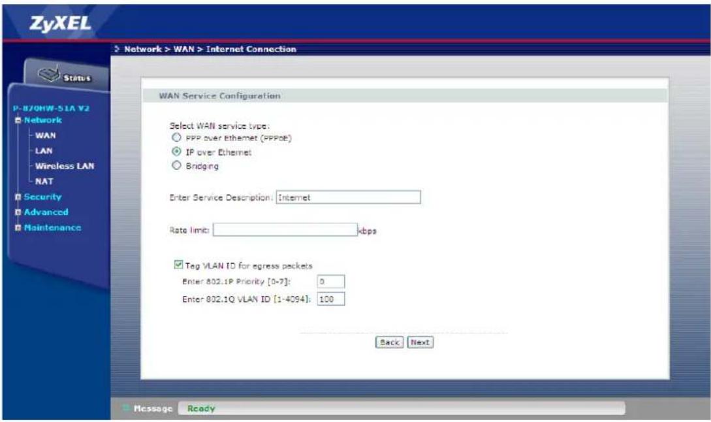711x422 pixels.
Task: Open the NAT settings page
Action: coord(44,182)
